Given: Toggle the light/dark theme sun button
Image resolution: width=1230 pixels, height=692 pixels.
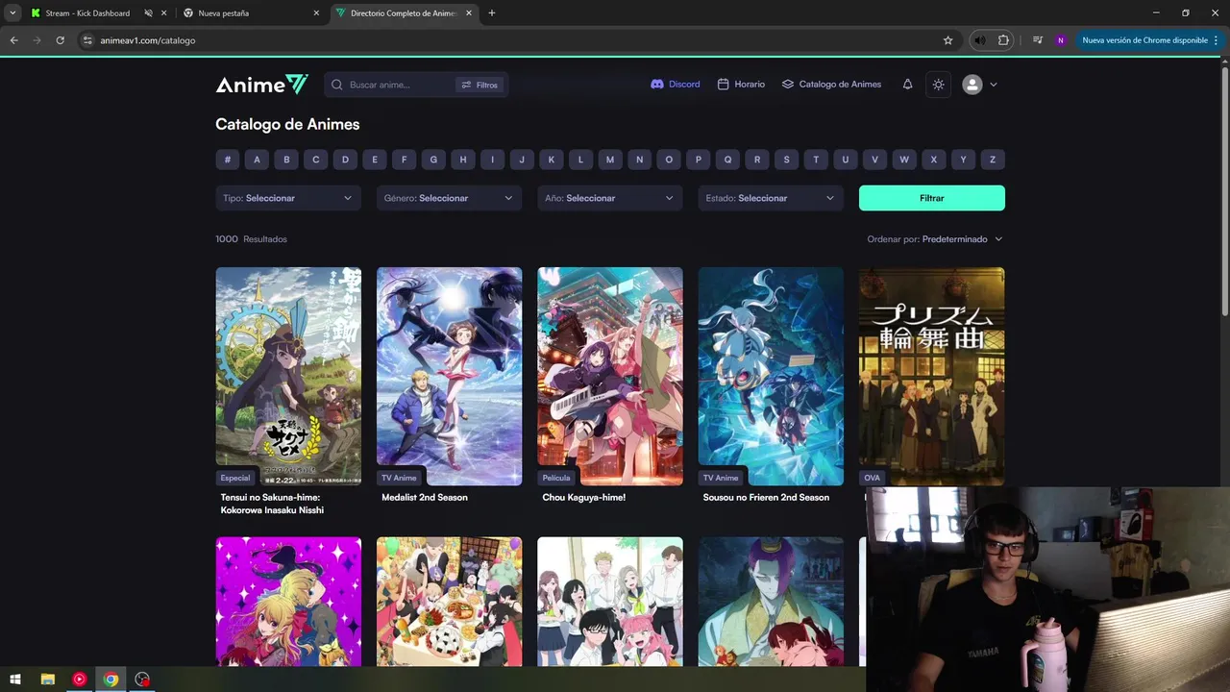Looking at the screenshot, I should coord(938,85).
